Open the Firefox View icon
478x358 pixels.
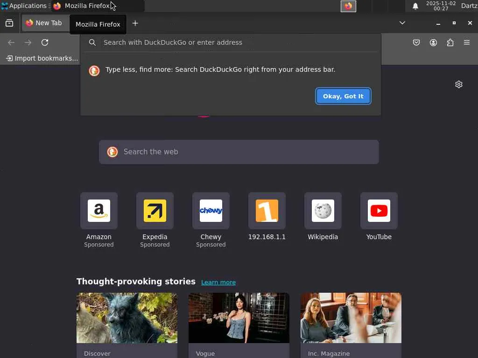pyautogui.click(x=9, y=23)
